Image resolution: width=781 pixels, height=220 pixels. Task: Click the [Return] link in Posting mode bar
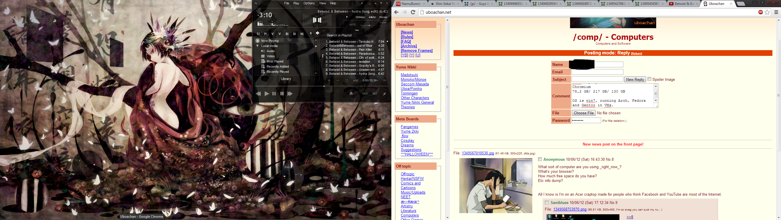(636, 54)
